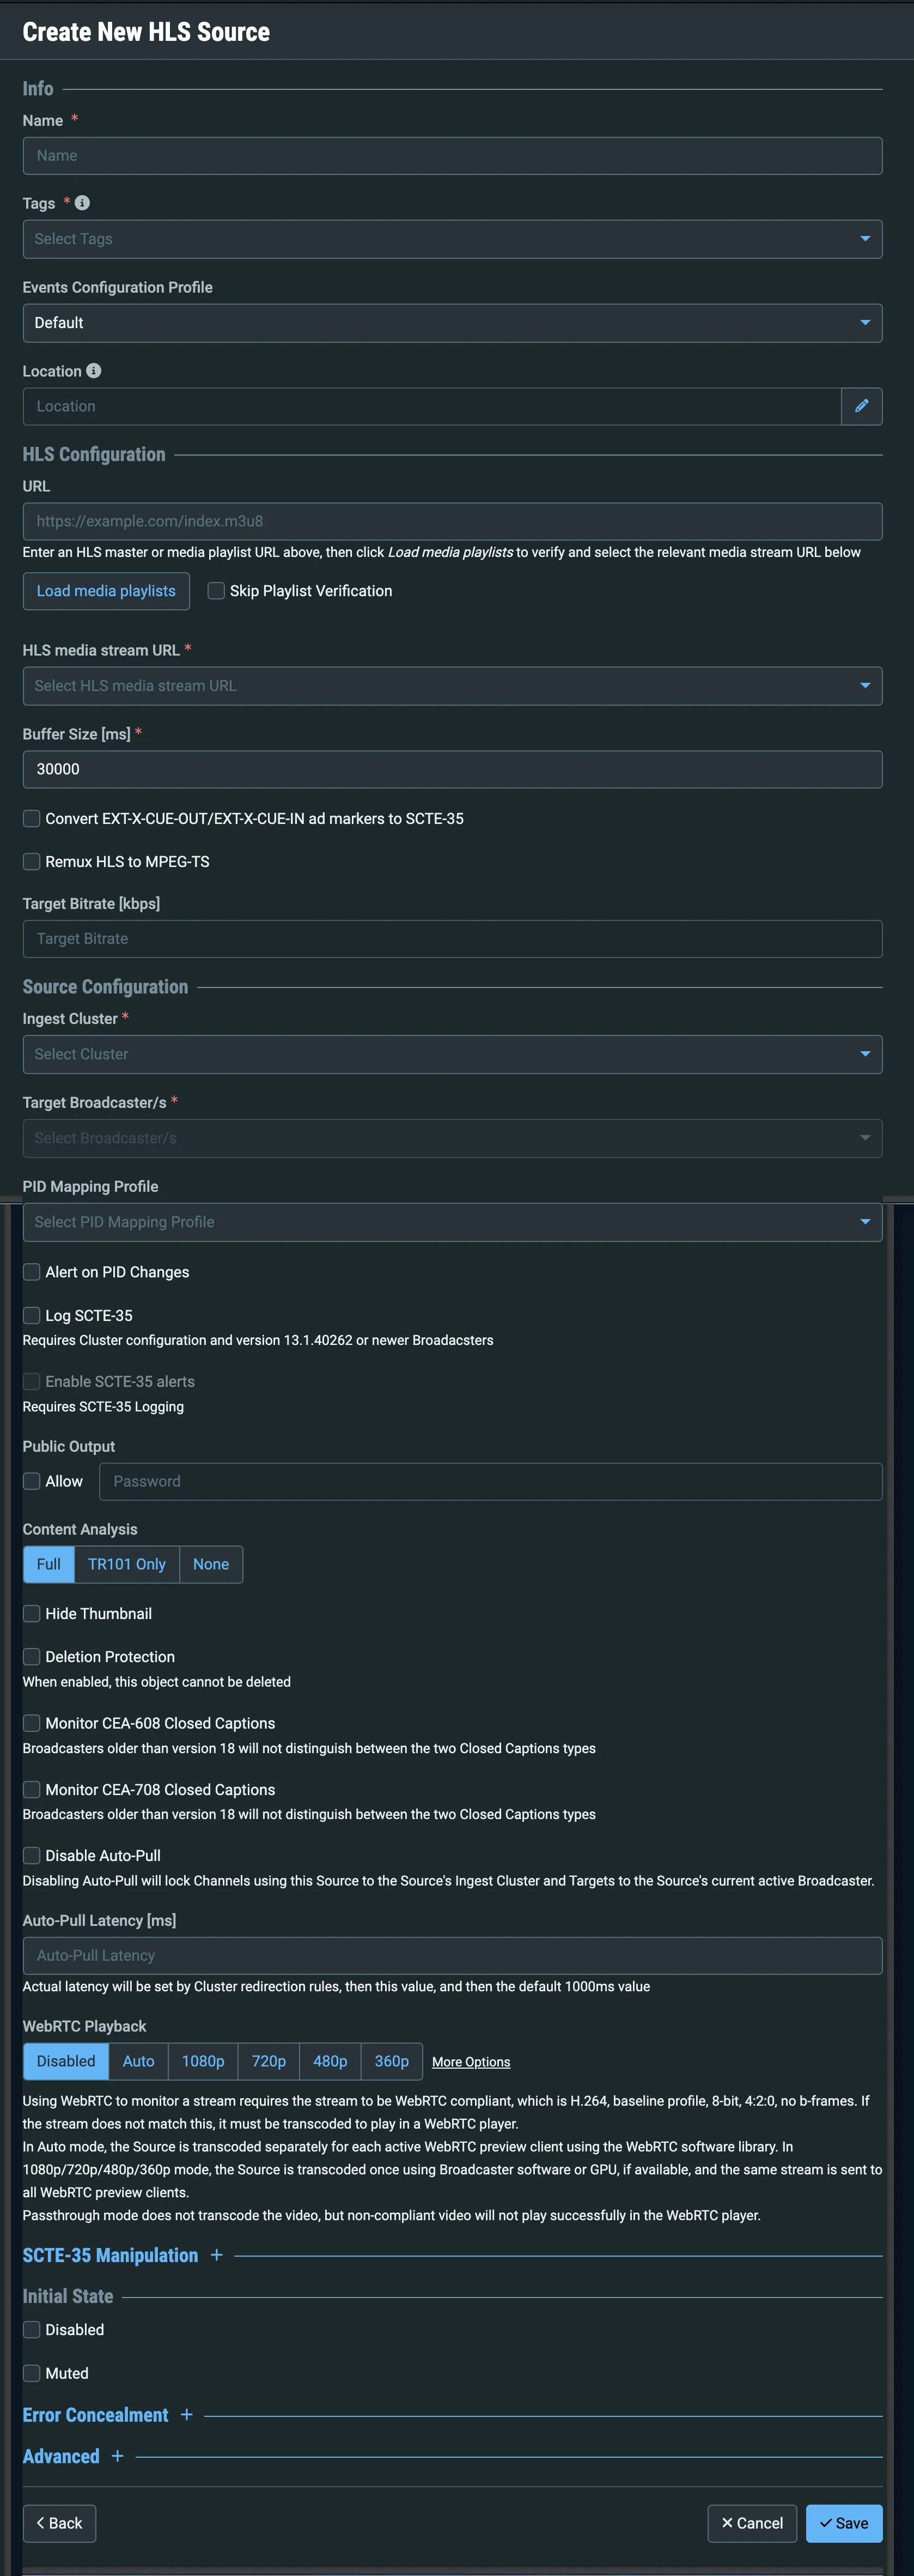Go Back using the Back button
This screenshot has width=914, height=2576.
tap(59, 2523)
